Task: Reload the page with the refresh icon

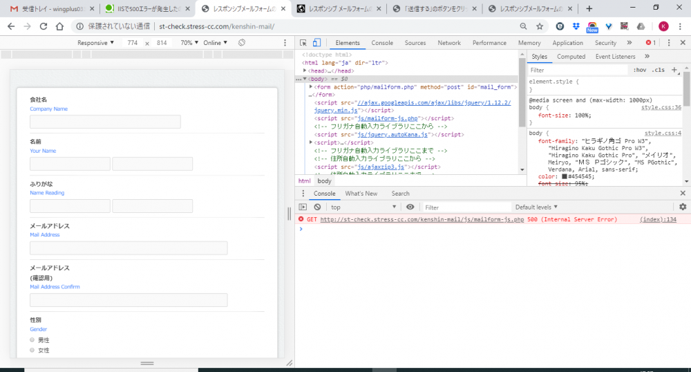Action: click(x=43, y=26)
